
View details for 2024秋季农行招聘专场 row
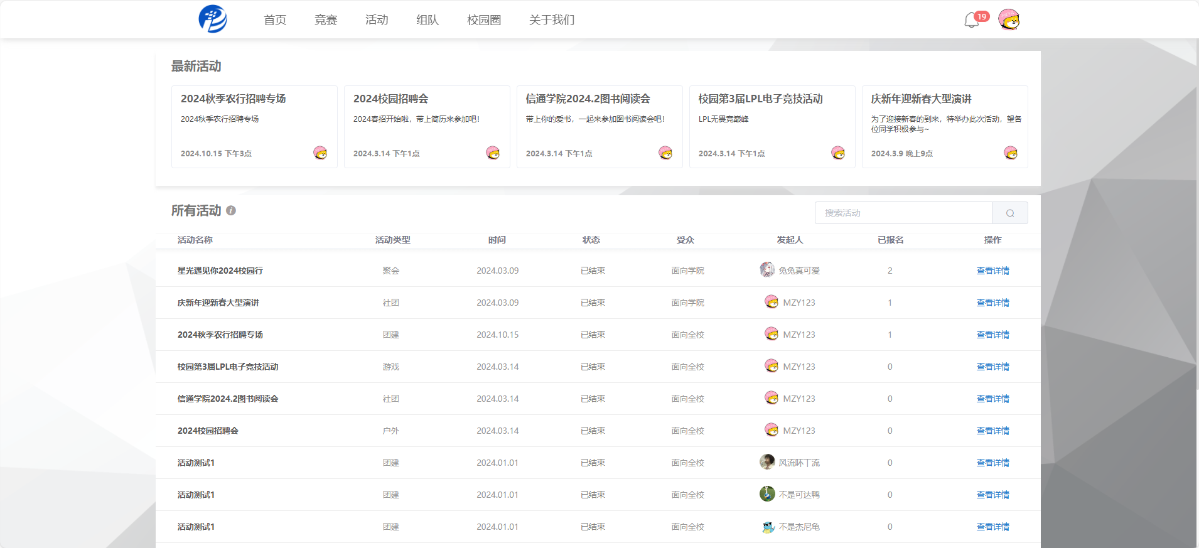click(992, 335)
